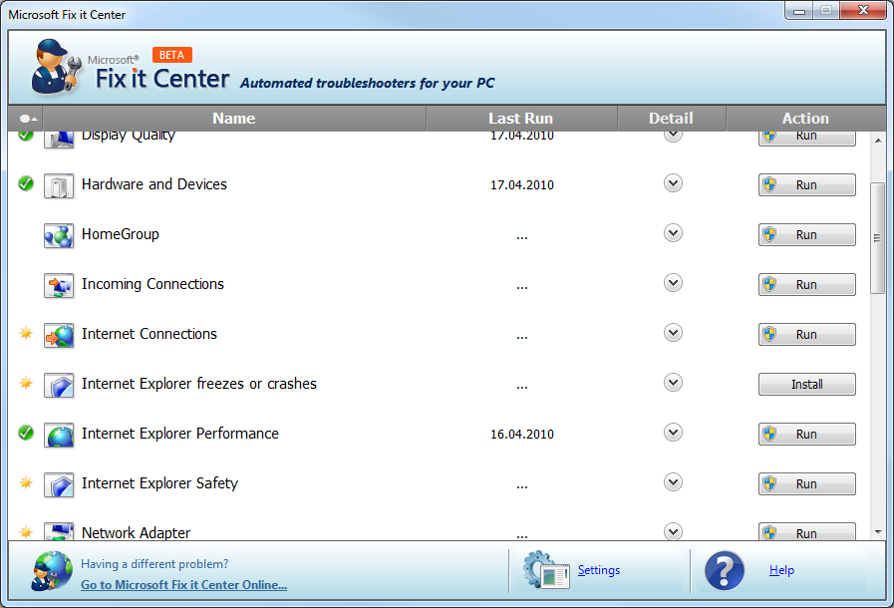Viewport: 894px width, 608px height.
Task: Click the Settings gear icon
Action: click(x=545, y=570)
